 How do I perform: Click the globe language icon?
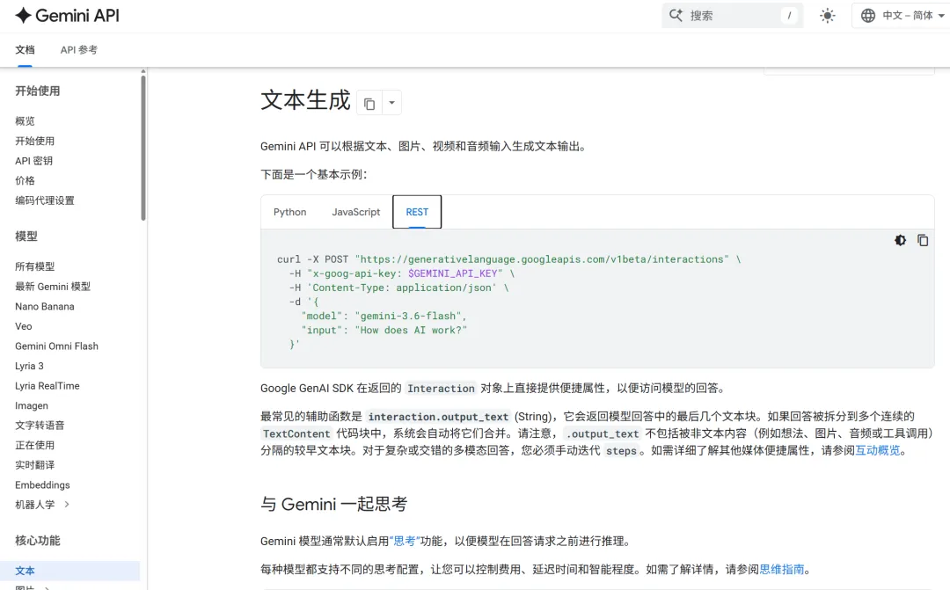868,16
